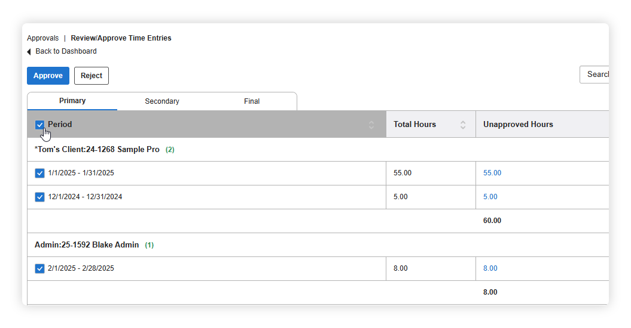Image resolution: width=631 pixels, height=328 pixels.
Task: Click the blue Approve button
Action: click(x=48, y=76)
